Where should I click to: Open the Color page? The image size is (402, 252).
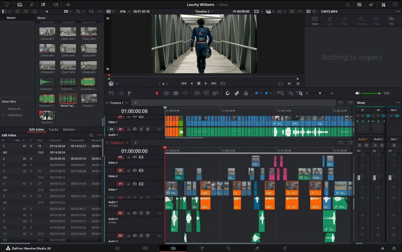pyautogui.click(x=229, y=248)
